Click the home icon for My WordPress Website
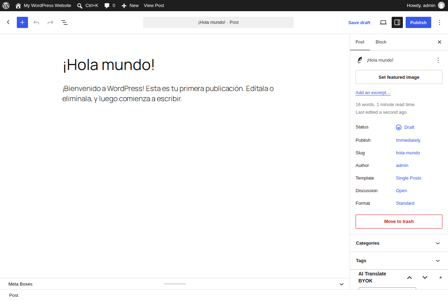448x301 pixels. tap(18, 6)
